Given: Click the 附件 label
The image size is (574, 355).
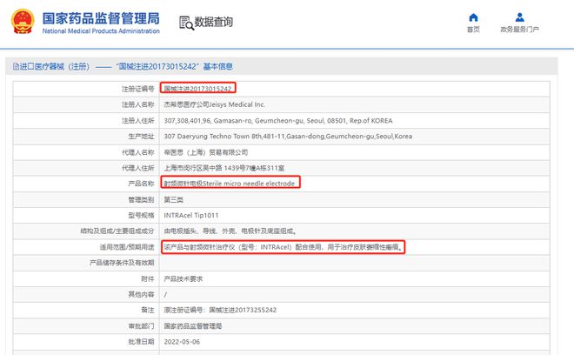Looking at the screenshot, I should 148,278.
